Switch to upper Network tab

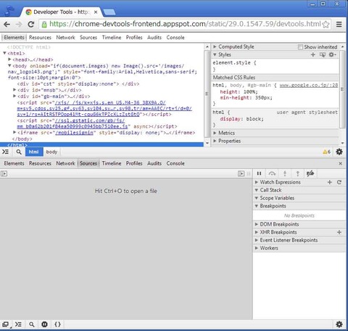[x=65, y=38]
